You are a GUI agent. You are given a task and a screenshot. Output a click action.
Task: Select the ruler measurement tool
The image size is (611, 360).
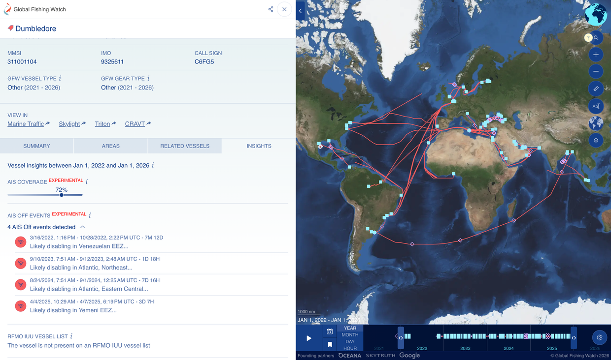(596, 89)
